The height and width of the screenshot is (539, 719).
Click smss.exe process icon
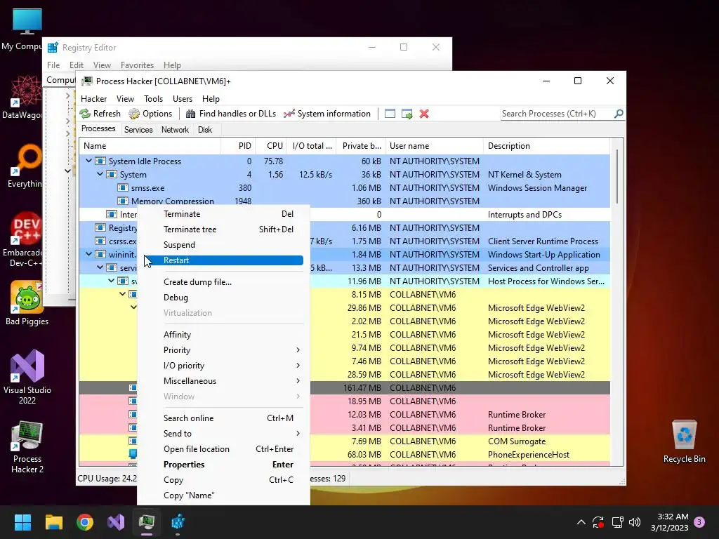[122, 188]
